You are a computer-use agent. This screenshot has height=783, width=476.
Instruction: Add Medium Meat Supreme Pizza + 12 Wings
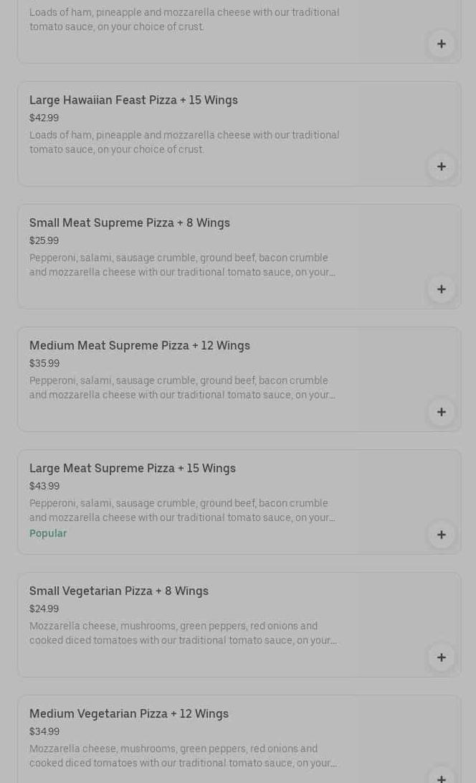point(441,412)
